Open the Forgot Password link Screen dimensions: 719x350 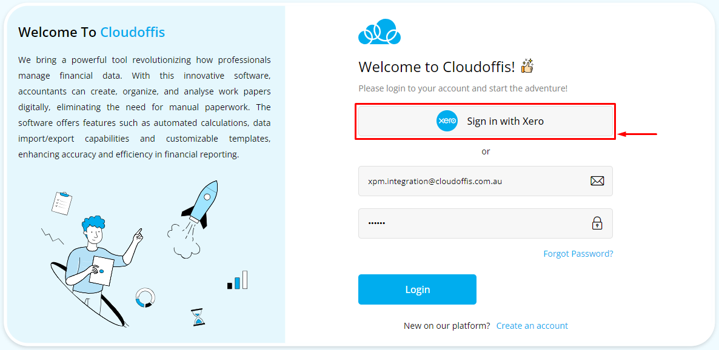[x=578, y=253]
